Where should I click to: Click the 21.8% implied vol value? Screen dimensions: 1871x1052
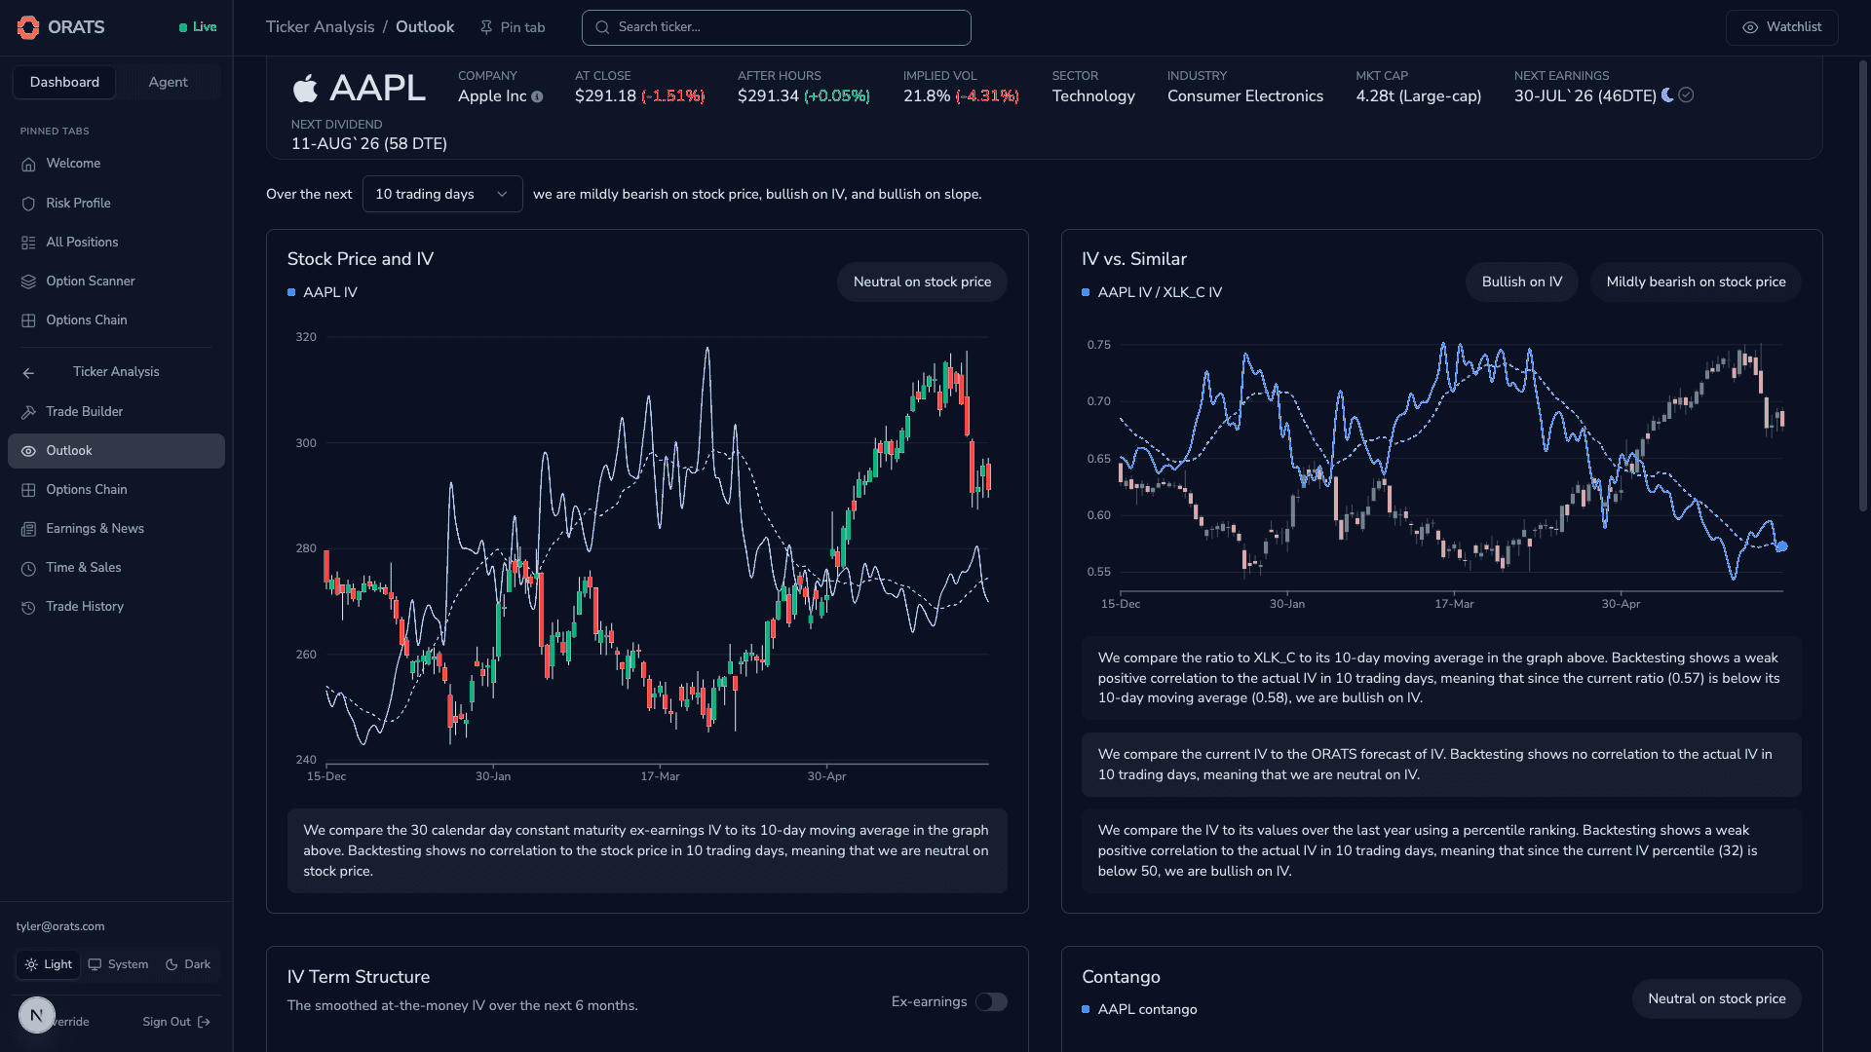point(926,95)
